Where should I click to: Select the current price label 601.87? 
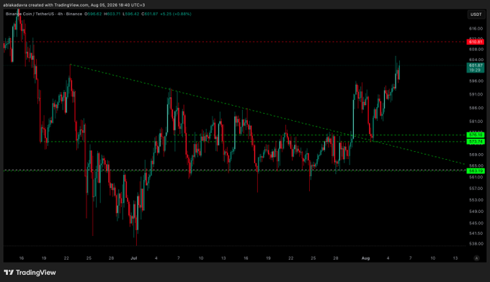point(476,68)
